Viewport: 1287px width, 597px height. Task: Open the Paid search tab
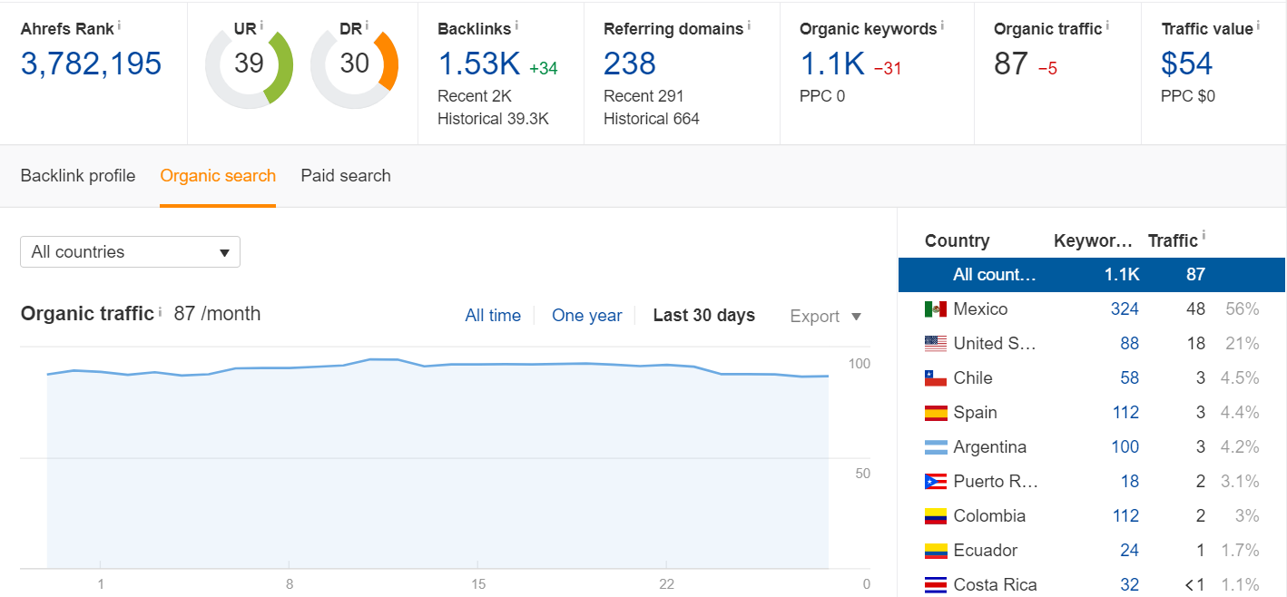pos(346,176)
